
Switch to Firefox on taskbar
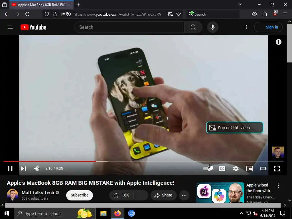(x=117, y=213)
